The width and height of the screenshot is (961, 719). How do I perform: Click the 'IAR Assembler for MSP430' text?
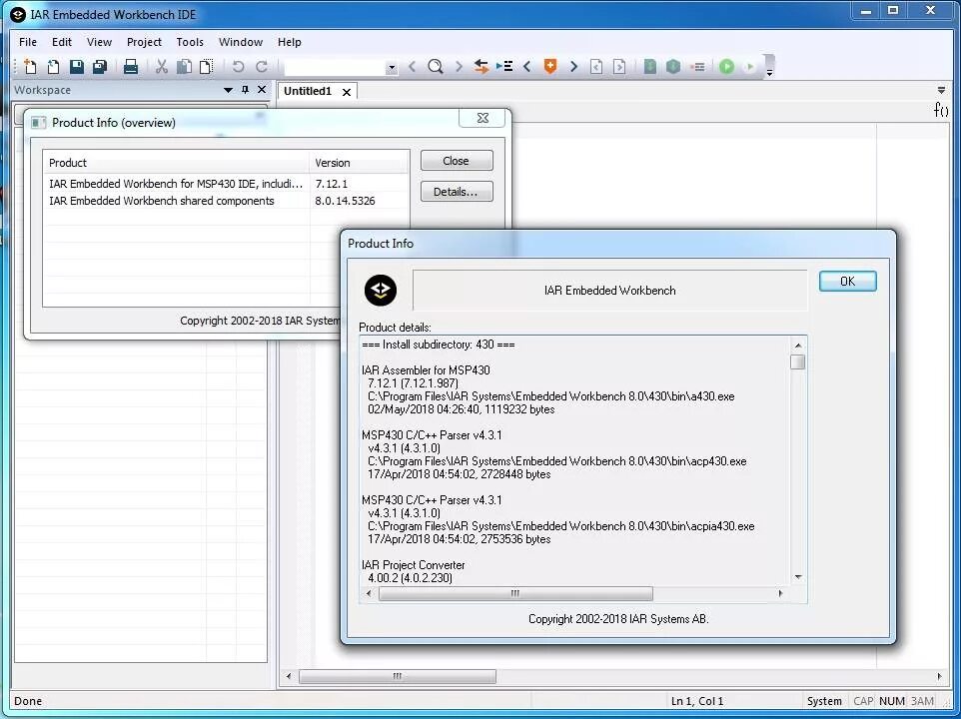click(x=426, y=370)
